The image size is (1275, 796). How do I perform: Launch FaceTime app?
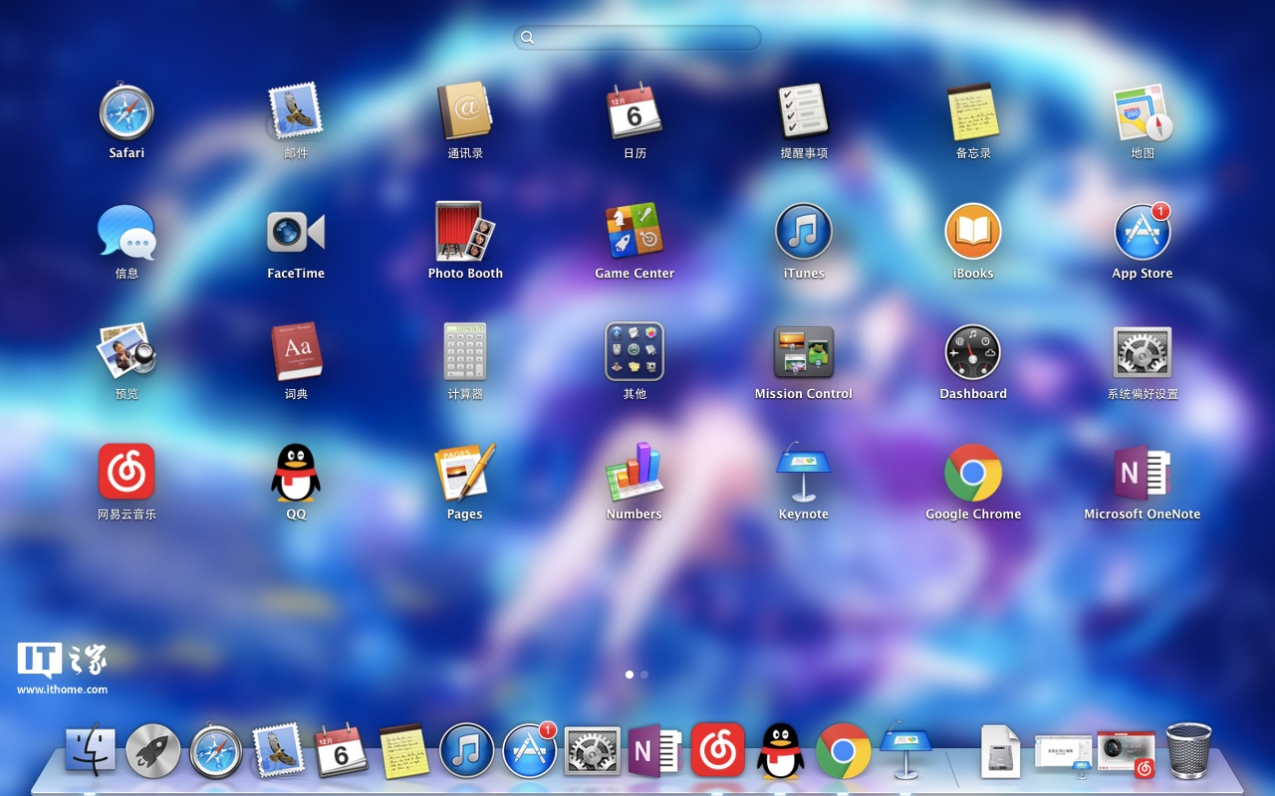(296, 232)
